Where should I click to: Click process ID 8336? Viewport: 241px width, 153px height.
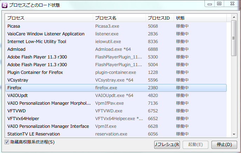pyautogui.click(x=153, y=42)
